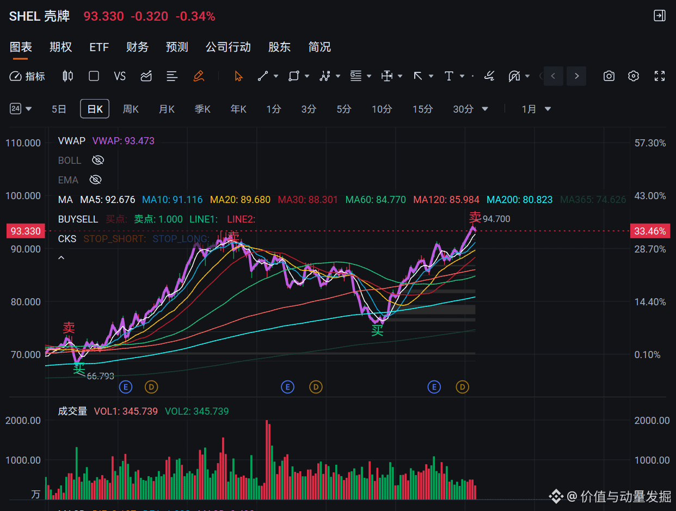Viewport: 676px width, 511px height.
Task: Select the candlestick chart type icon
Action: pyautogui.click(x=67, y=76)
